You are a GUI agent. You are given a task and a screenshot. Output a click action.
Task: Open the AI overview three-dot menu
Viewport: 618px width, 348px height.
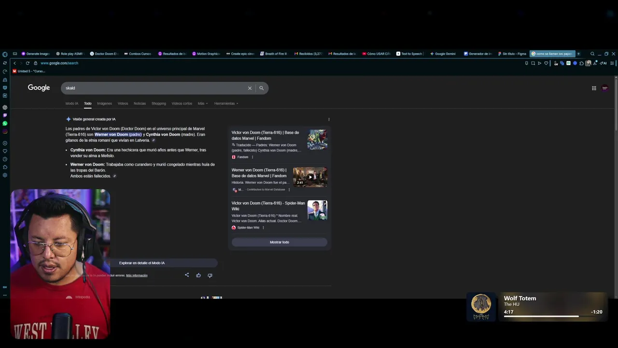329,119
